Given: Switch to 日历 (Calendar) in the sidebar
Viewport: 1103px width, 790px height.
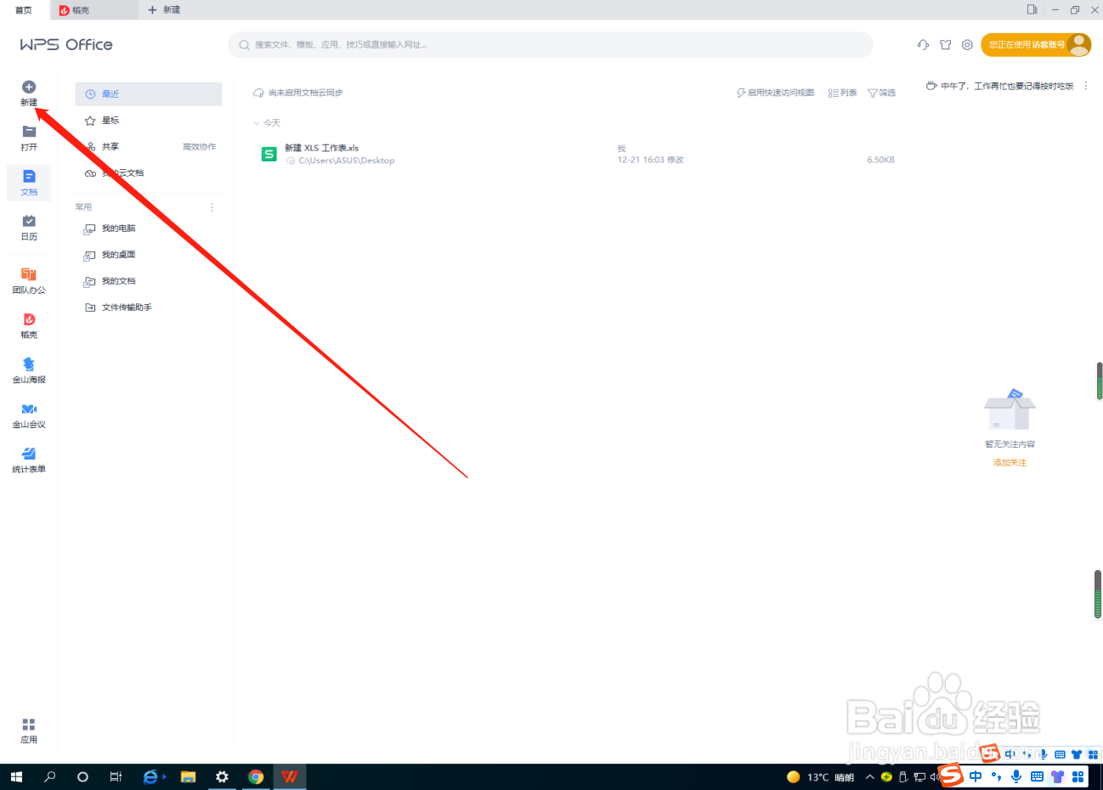Looking at the screenshot, I should coord(28,228).
